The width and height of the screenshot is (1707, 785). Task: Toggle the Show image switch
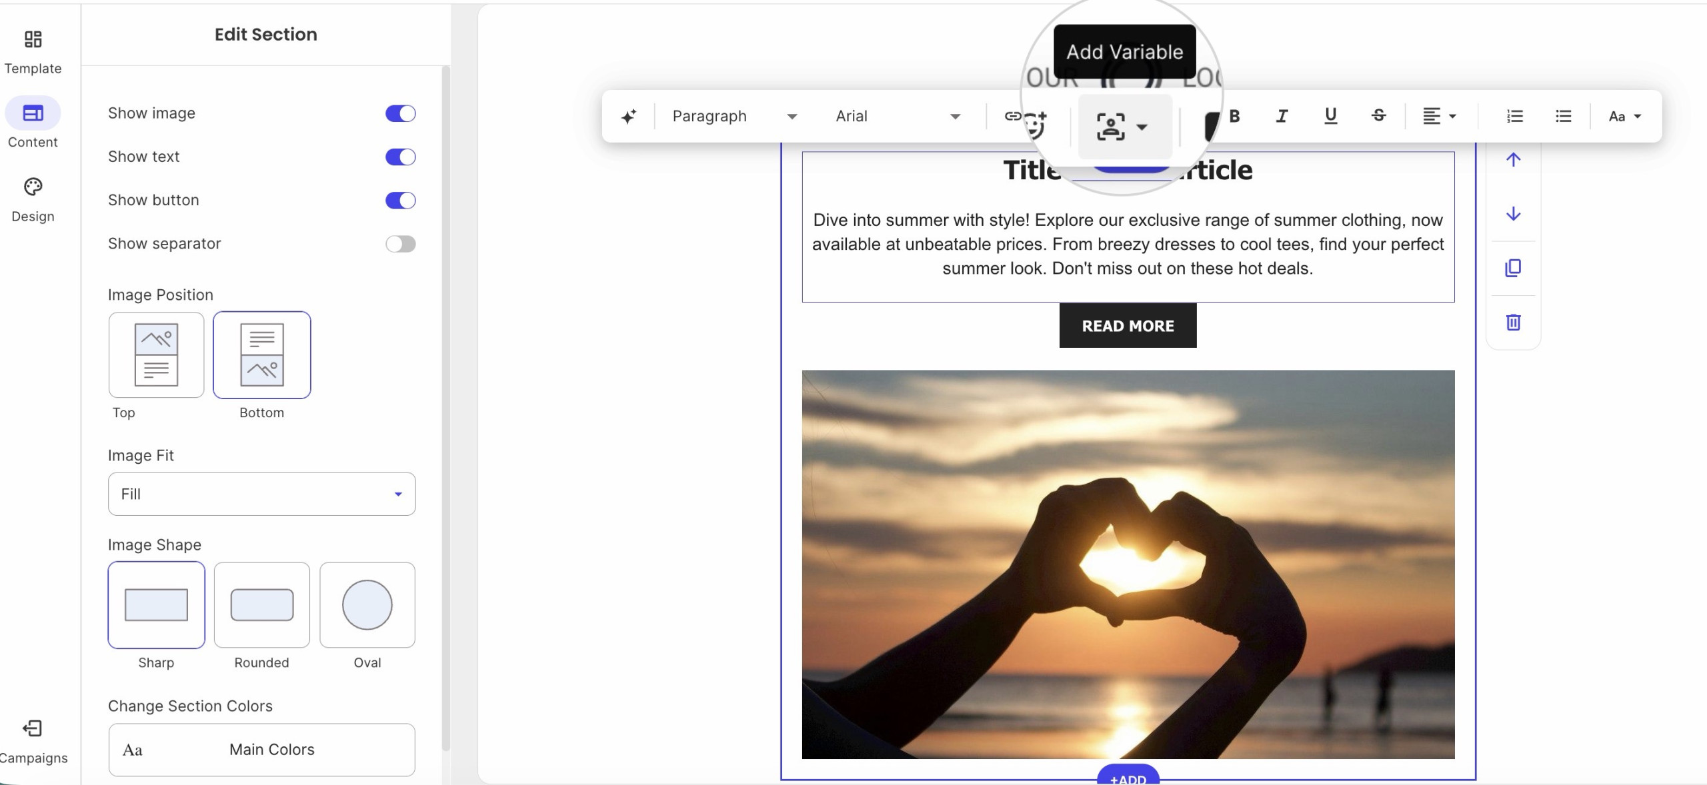[x=400, y=113]
